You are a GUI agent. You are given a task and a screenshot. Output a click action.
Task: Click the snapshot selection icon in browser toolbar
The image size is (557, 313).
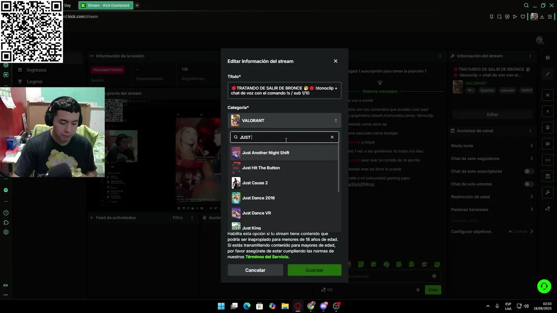tap(499, 17)
